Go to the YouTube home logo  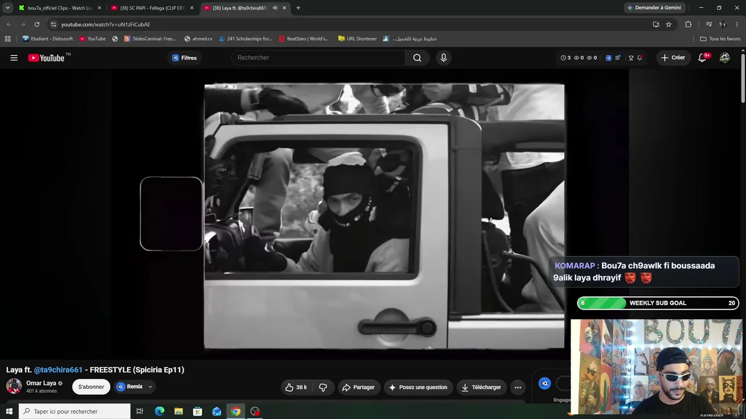47,58
